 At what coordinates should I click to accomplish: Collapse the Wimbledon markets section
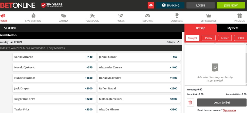(x=173, y=42)
